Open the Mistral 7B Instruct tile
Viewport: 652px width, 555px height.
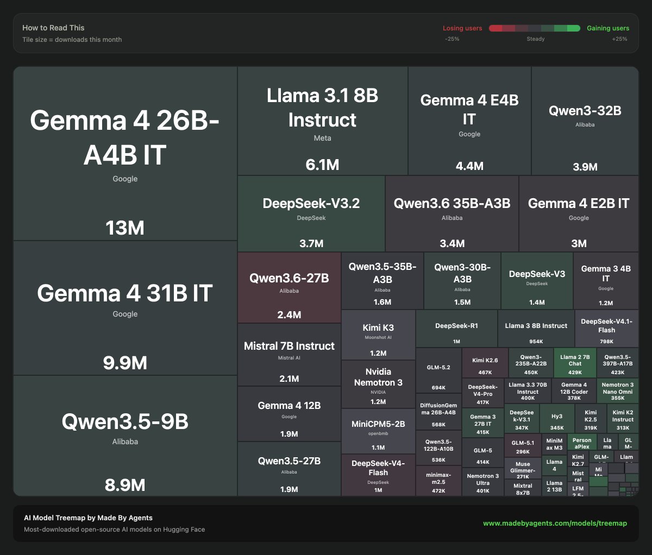point(289,355)
